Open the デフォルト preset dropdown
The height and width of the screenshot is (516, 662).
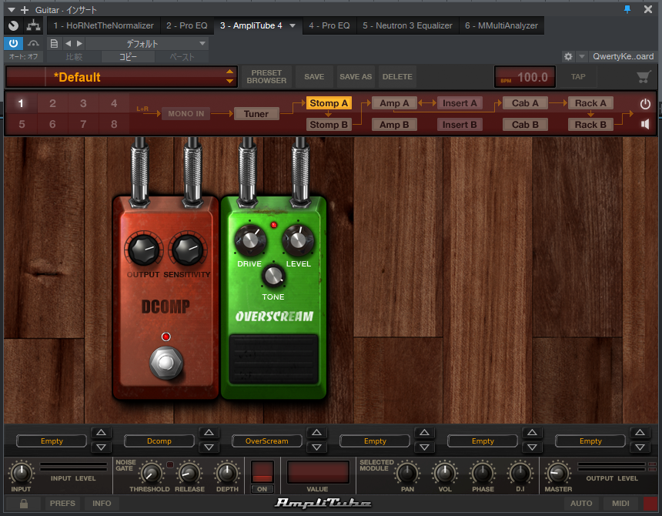(147, 43)
